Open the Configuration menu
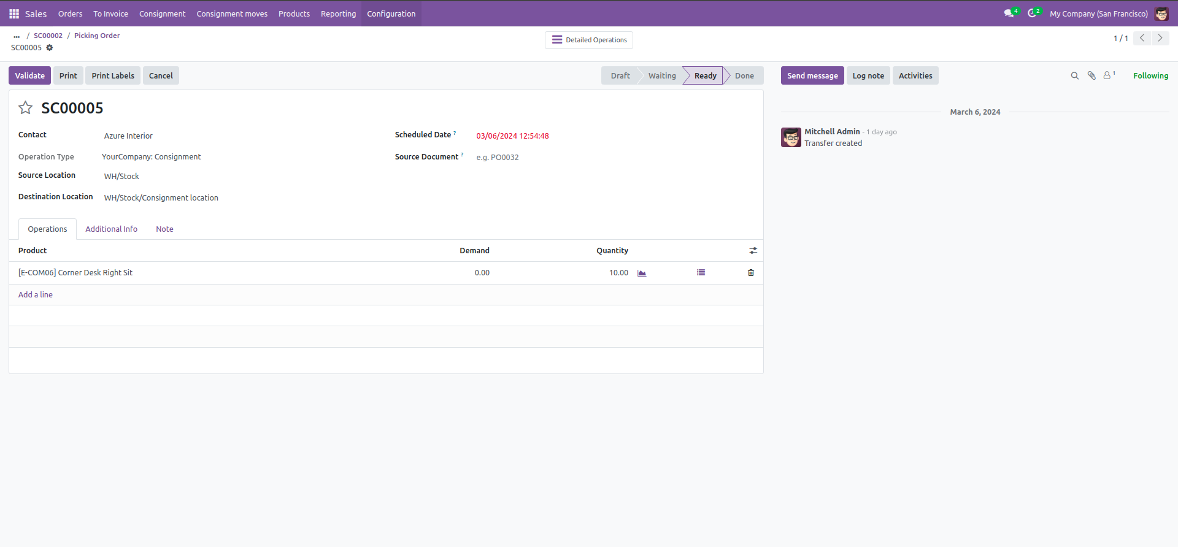 click(x=391, y=13)
